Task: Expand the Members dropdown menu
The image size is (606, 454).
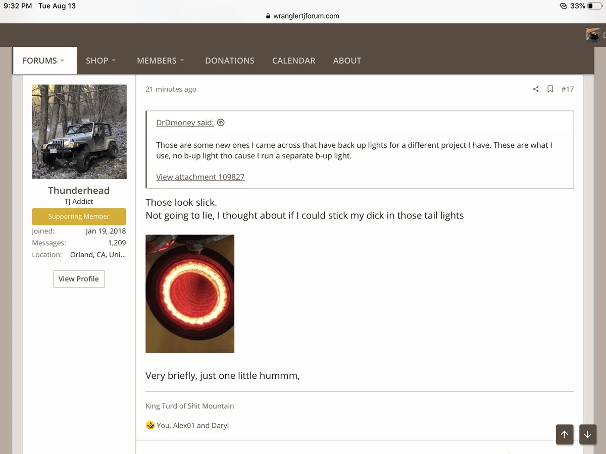Action: (161, 61)
